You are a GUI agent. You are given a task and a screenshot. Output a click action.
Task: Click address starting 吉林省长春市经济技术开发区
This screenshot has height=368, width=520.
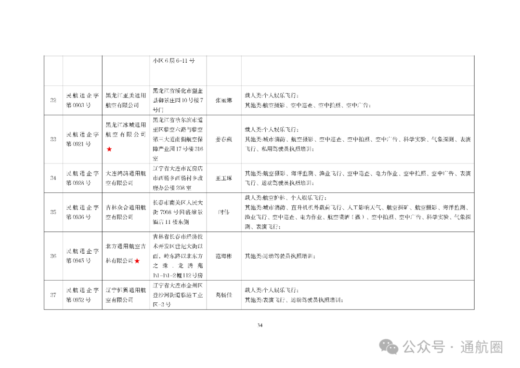(x=178, y=256)
